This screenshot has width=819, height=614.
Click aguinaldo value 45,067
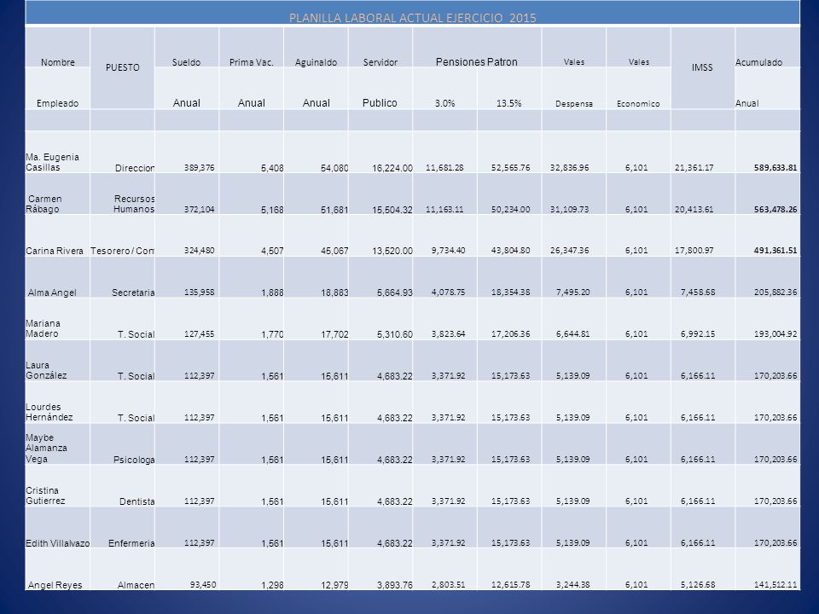(334, 251)
